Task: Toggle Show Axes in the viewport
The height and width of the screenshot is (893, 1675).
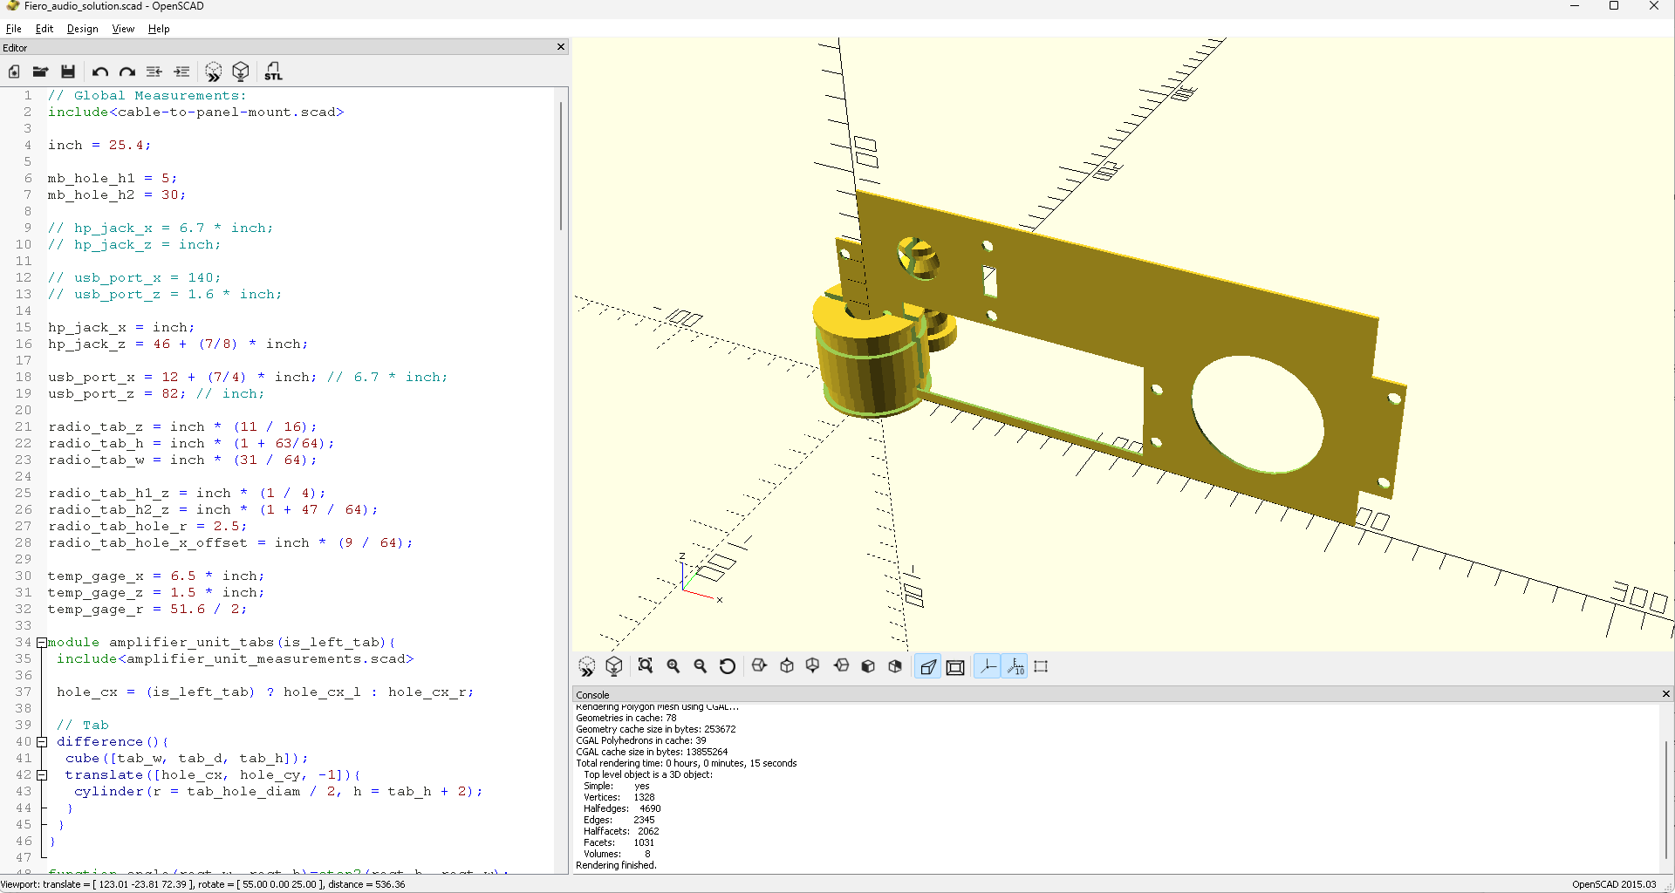Action: (x=988, y=666)
